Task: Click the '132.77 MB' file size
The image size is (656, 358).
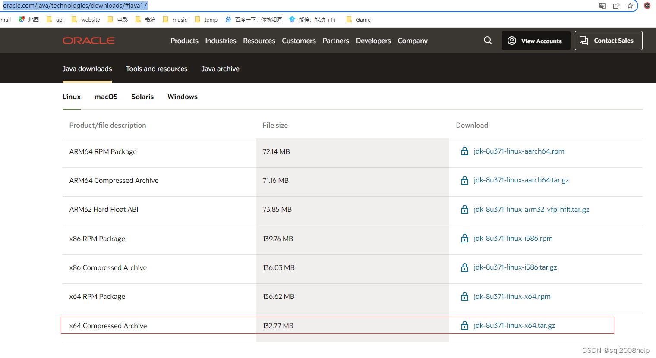Action: pyautogui.click(x=278, y=326)
